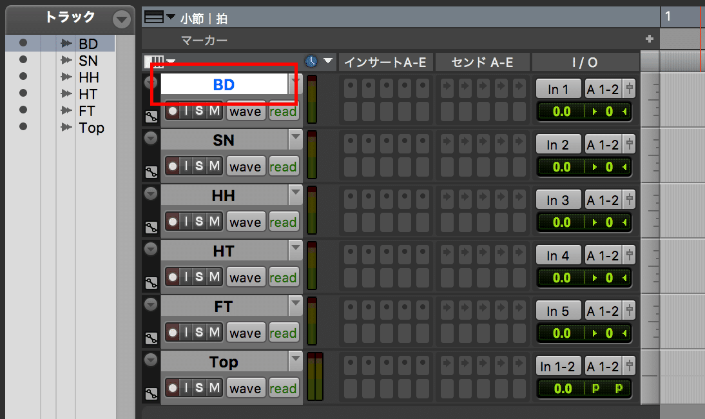
Task: Open the In 3 input selector on HH
Action: (559, 200)
